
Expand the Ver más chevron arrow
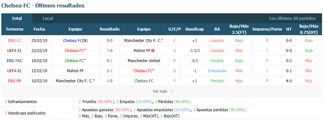(x=172, y=91)
